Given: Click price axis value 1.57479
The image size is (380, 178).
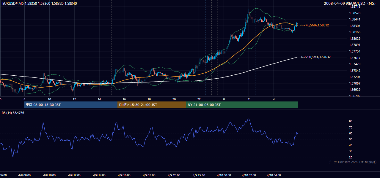Looking at the screenshot, I should point(355,64).
